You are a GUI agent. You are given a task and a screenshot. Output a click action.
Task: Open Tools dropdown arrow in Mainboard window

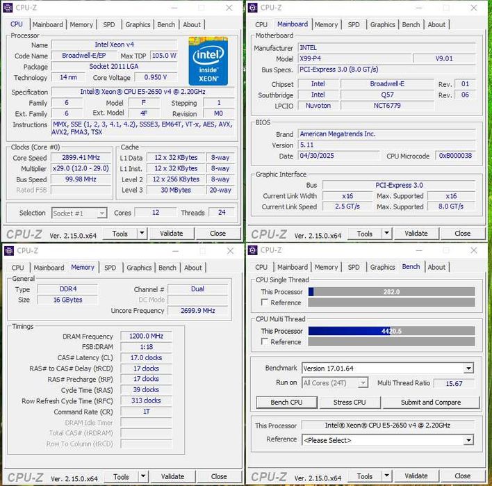pyautogui.click(x=386, y=234)
